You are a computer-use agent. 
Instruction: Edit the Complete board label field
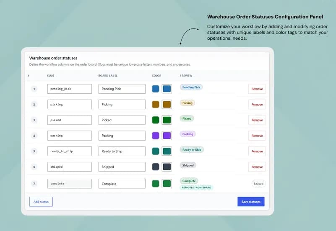[122, 184]
